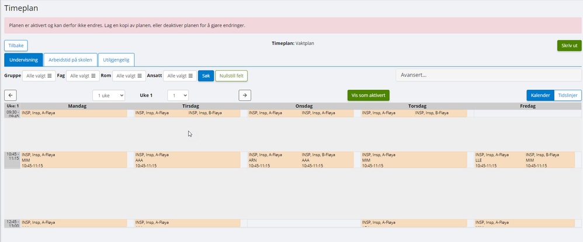Click the Søk button

pyautogui.click(x=206, y=76)
